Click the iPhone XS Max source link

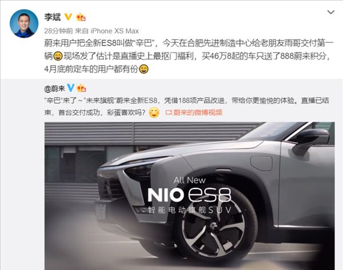pos(115,31)
